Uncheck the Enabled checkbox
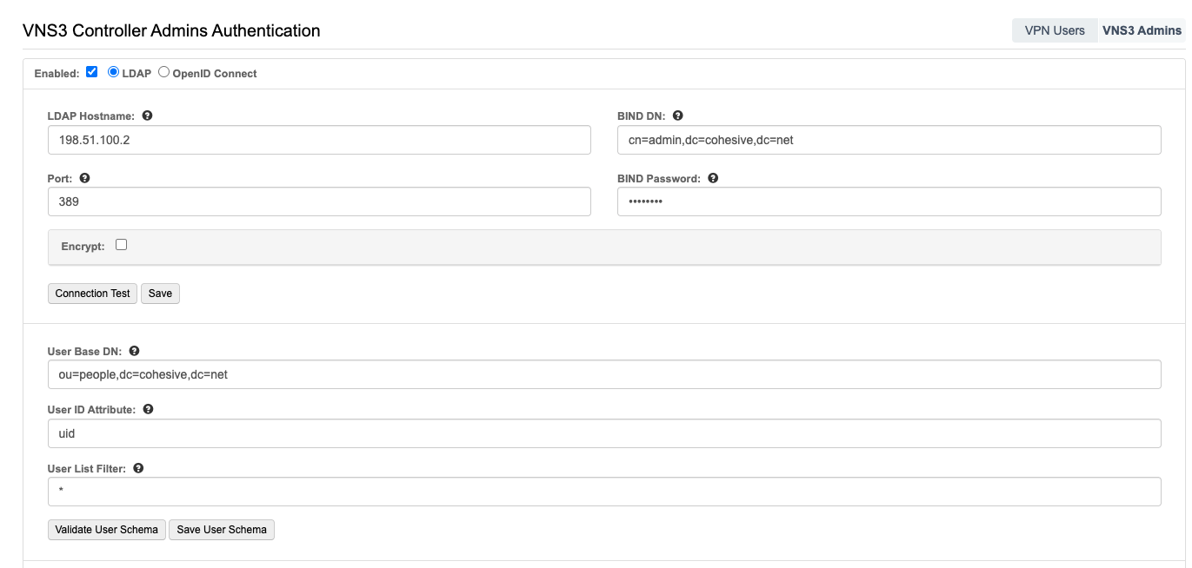 click(x=92, y=72)
